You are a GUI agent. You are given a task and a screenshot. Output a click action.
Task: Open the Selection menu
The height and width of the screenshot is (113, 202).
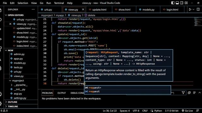click(23, 3)
